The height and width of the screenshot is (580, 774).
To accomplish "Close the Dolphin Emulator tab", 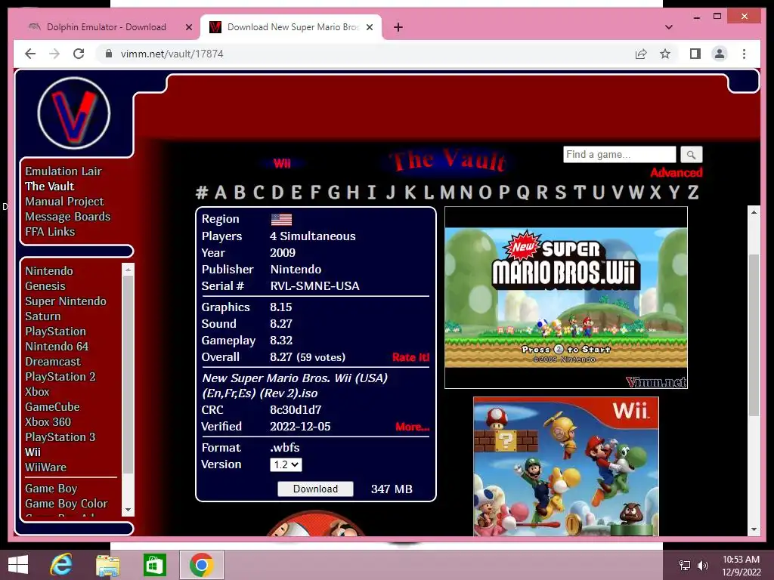I will coord(188,28).
